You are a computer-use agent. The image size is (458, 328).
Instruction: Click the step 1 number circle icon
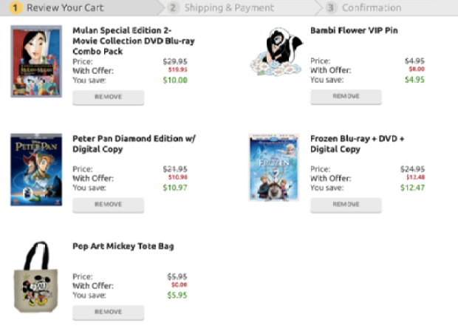tap(16, 7)
